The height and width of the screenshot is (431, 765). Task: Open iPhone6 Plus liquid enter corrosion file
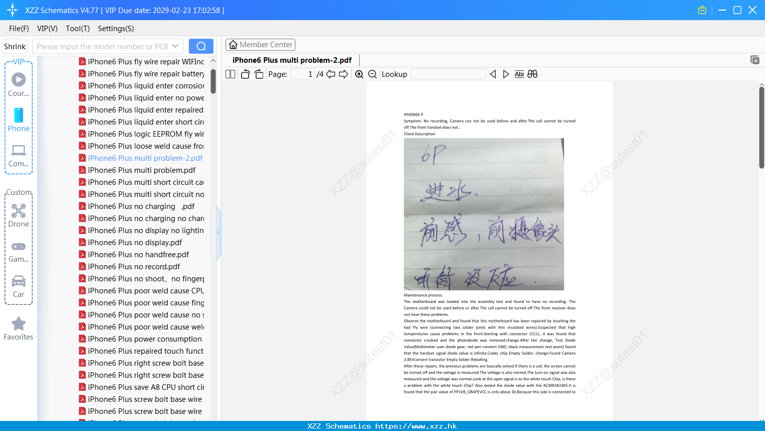(142, 86)
